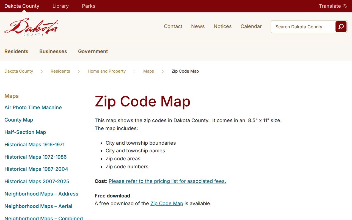The image size is (352, 220).
Task: Click the Dakota County logo
Action: point(31,27)
